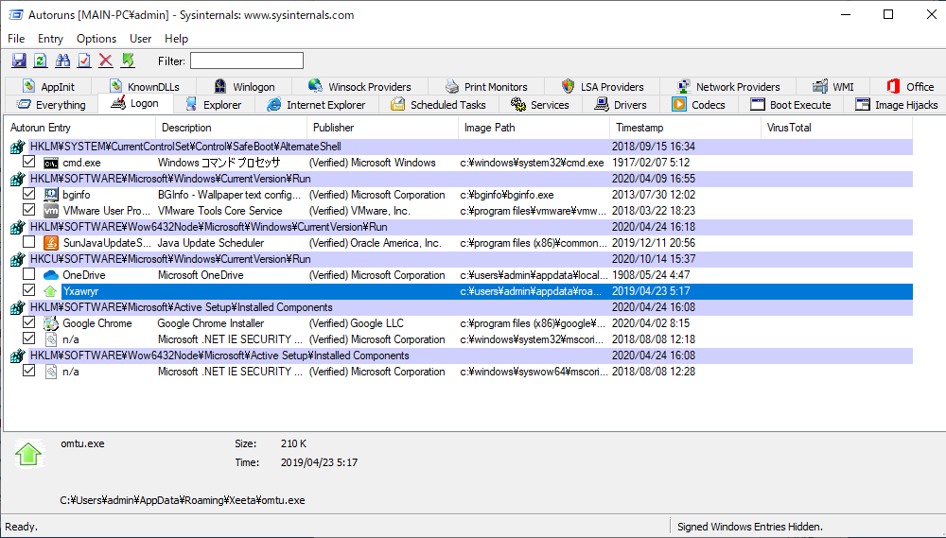Viewport: 946px width, 538px height.
Task: Enable the SunJavaUpdateSched entry checkbox
Action: pos(28,242)
